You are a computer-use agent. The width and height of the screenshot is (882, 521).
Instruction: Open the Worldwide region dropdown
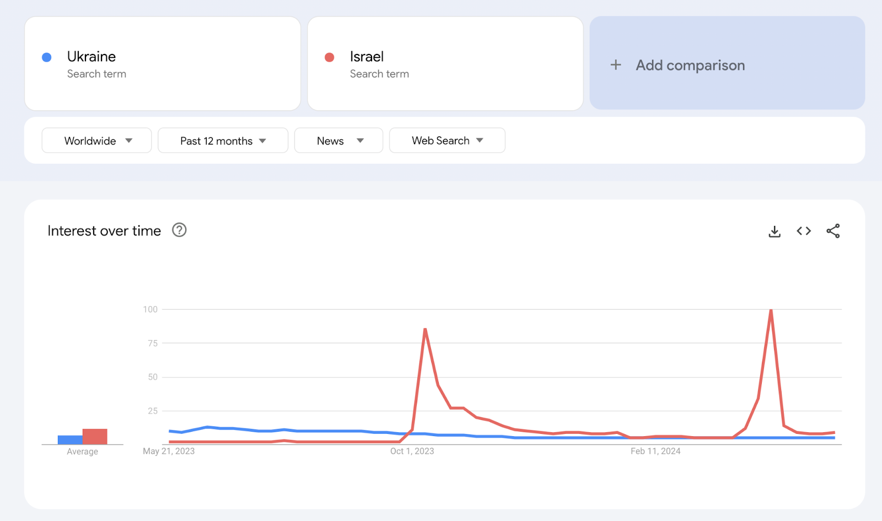(96, 141)
